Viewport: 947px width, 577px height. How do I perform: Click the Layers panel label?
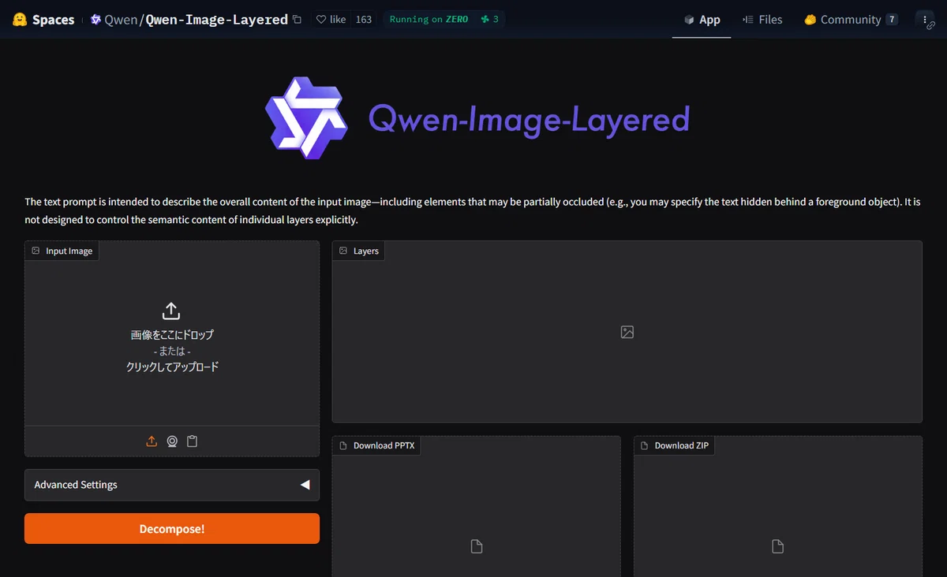point(359,251)
